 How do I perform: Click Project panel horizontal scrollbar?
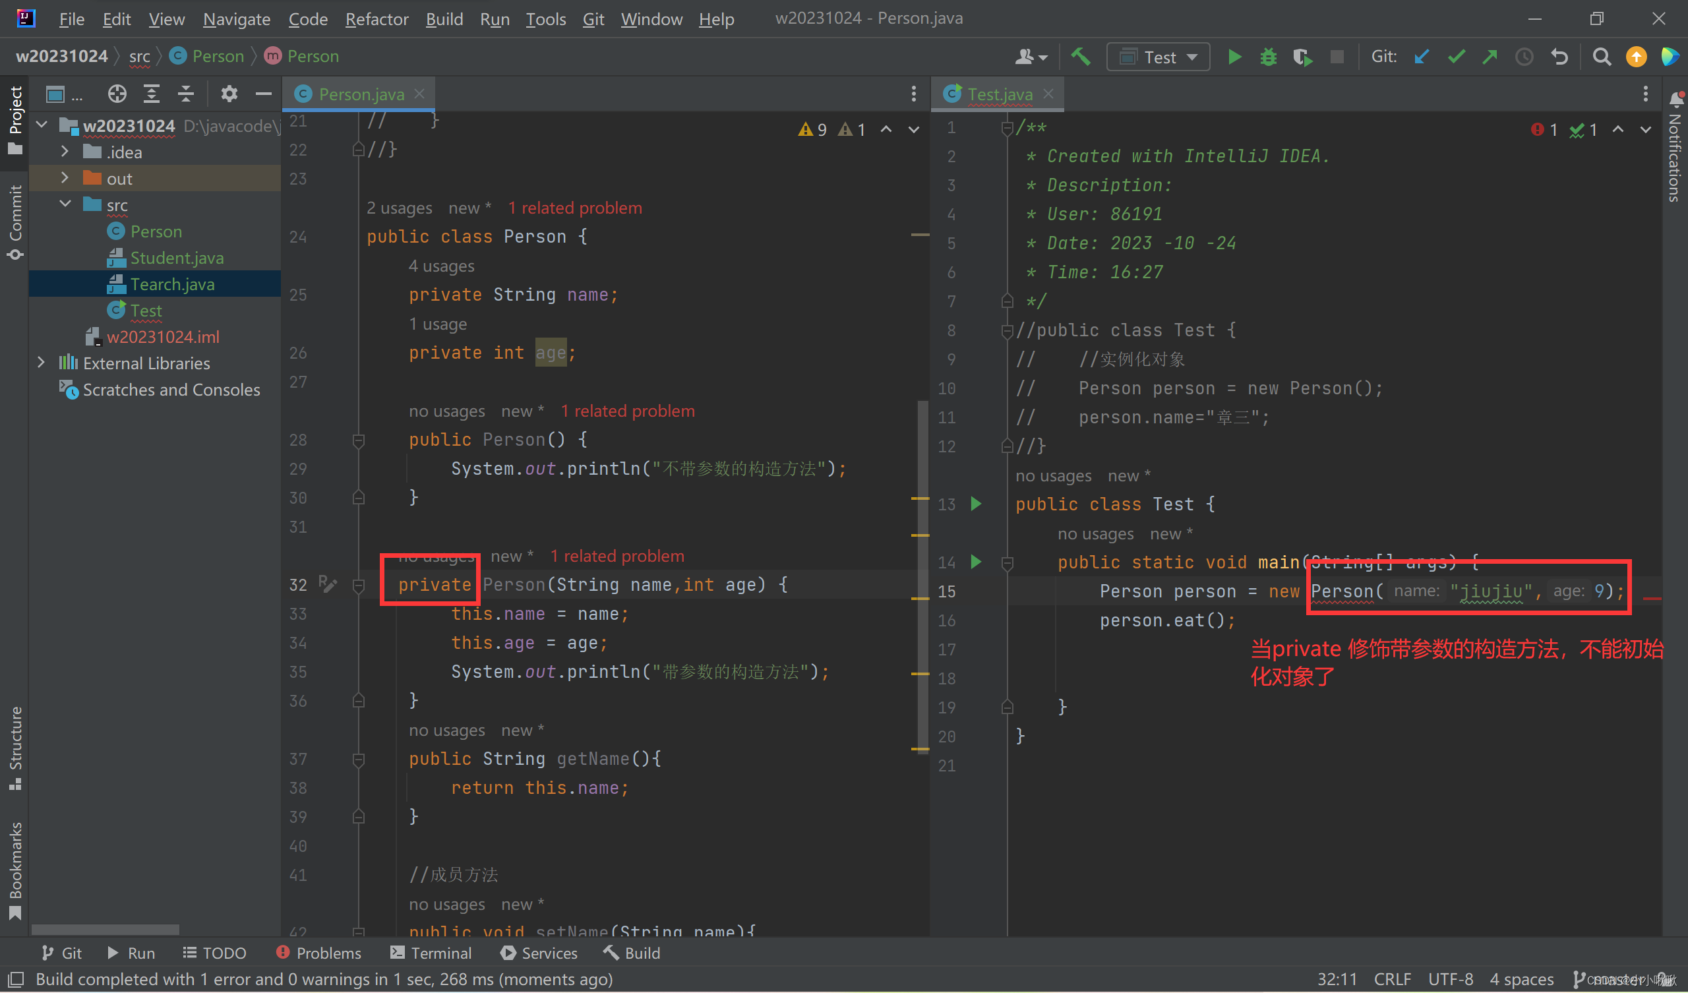coord(105,929)
